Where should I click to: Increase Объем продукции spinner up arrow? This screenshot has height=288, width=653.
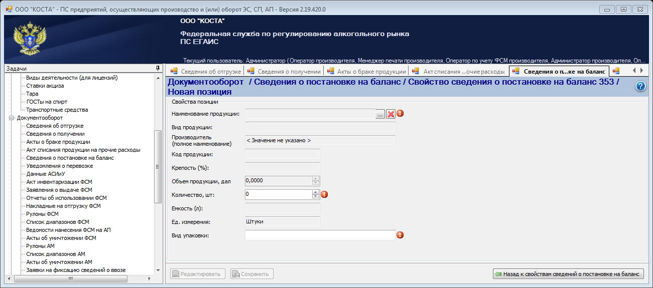316,178
